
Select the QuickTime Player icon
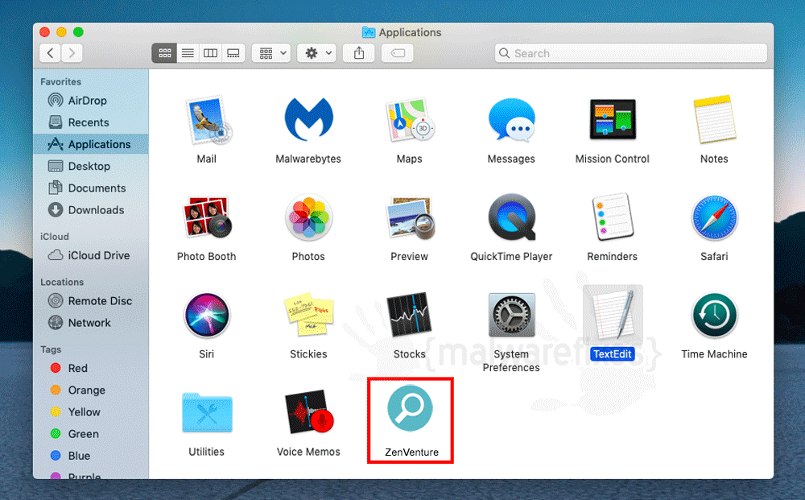pos(511,217)
